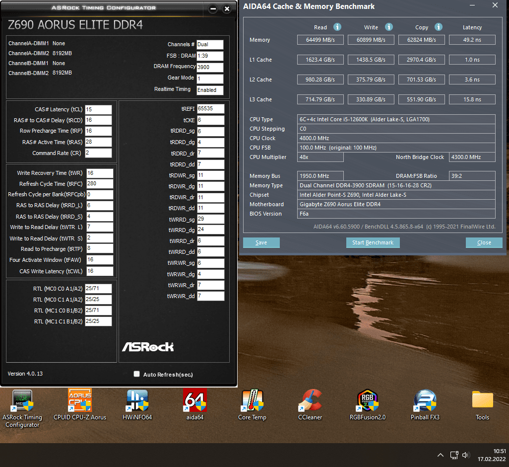Open volume control tray icon
This screenshot has height=467, width=509.
[x=466, y=455]
